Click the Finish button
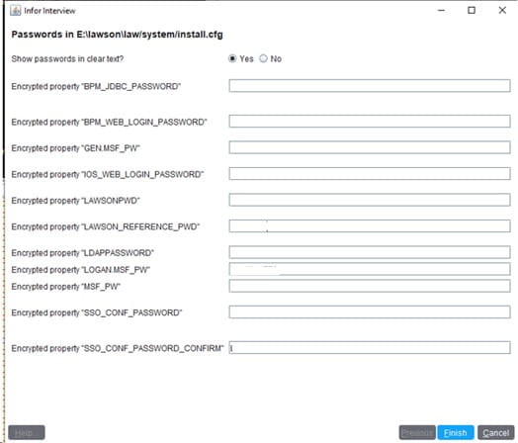 pyautogui.click(x=456, y=432)
